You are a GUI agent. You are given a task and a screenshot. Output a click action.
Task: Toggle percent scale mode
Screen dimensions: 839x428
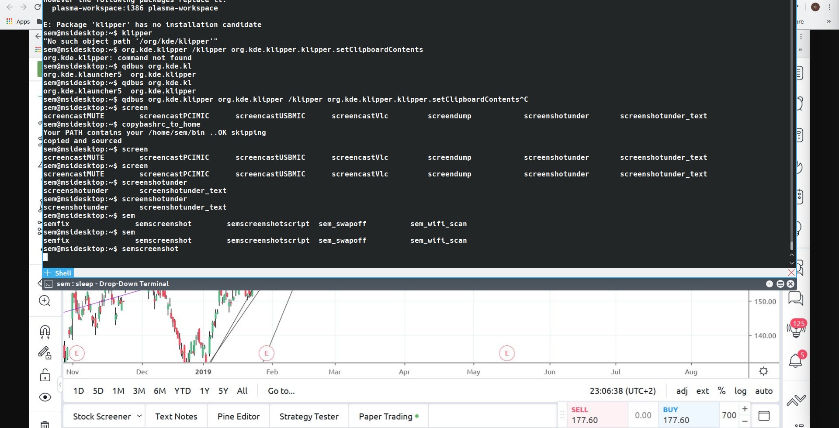tap(721, 391)
